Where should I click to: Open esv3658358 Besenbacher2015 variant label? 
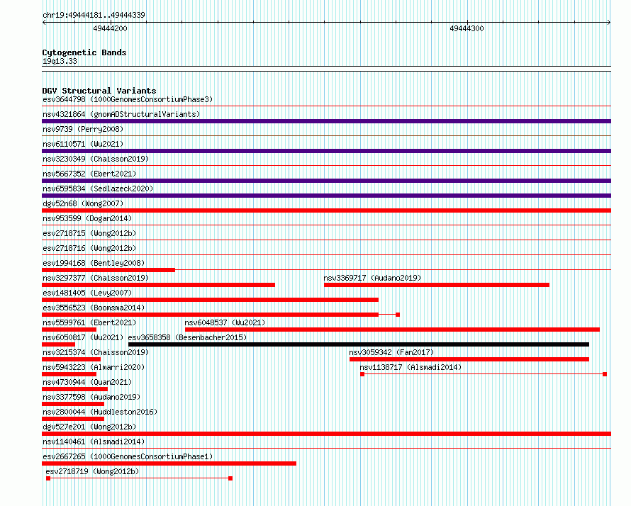pyautogui.click(x=188, y=337)
